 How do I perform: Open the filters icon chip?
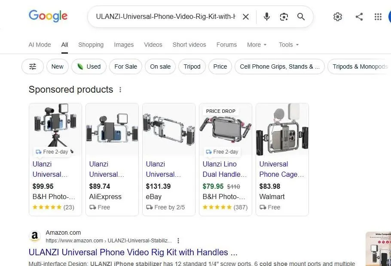coord(33,66)
